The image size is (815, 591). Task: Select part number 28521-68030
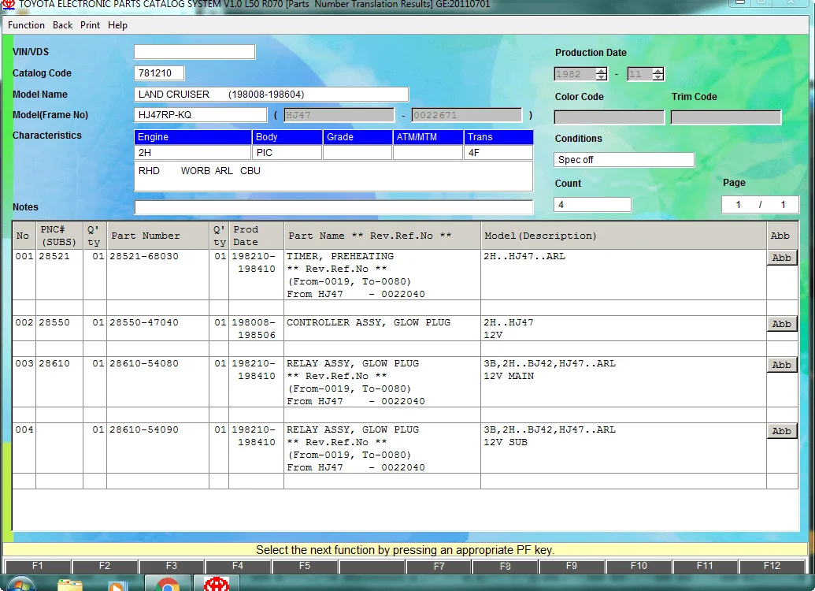(x=144, y=256)
